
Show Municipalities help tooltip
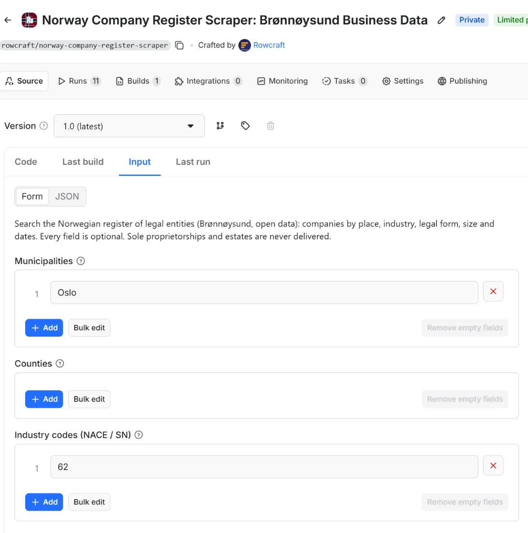coord(81,261)
